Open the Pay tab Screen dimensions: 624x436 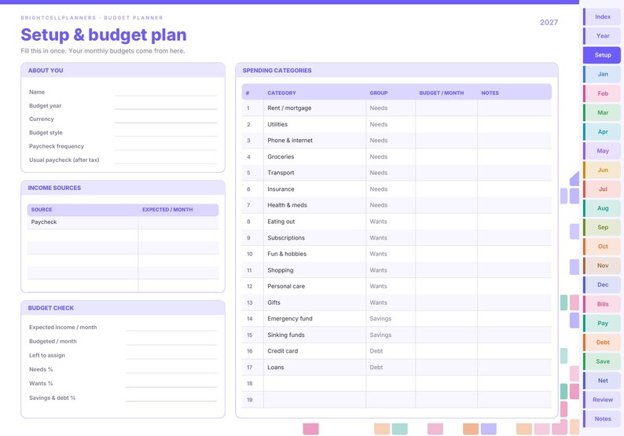[602, 323]
